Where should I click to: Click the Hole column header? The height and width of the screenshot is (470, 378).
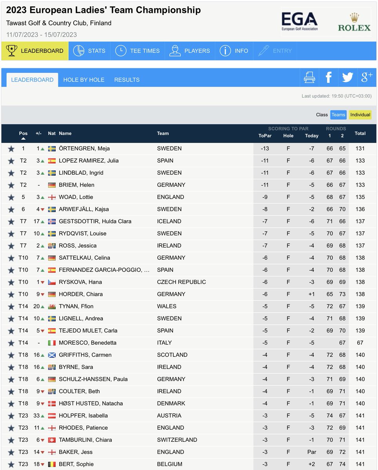pyautogui.click(x=288, y=136)
